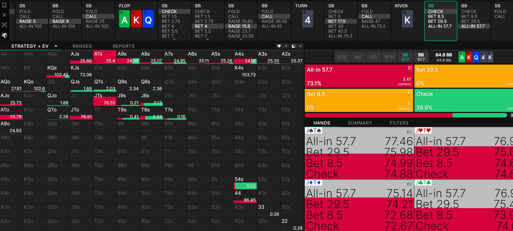Image resolution: width=513 pixels, height=231 pixels.
Task: Open notes icon on Bet 8.5 box
Action: [x=410, y=92]
